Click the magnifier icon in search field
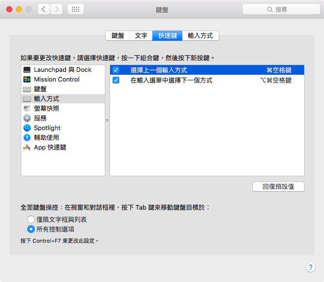This screenshot has width=324, height=282. pyautogui.click(x=270, y=9)
